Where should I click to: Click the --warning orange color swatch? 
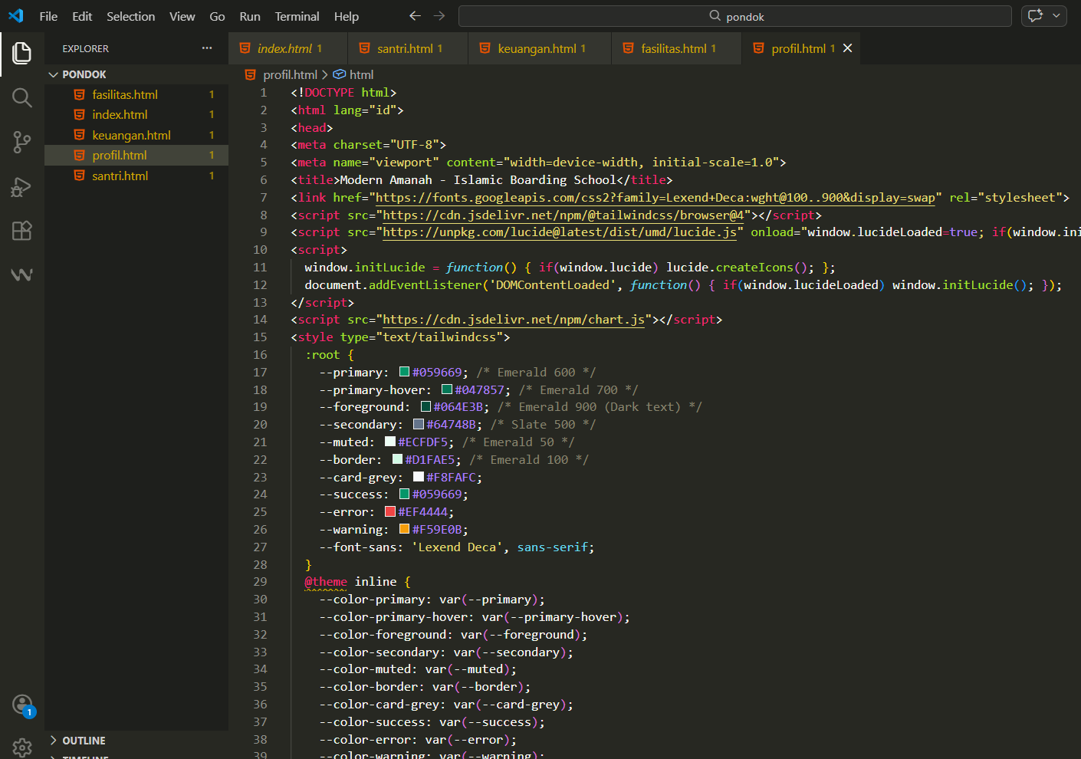404,530
